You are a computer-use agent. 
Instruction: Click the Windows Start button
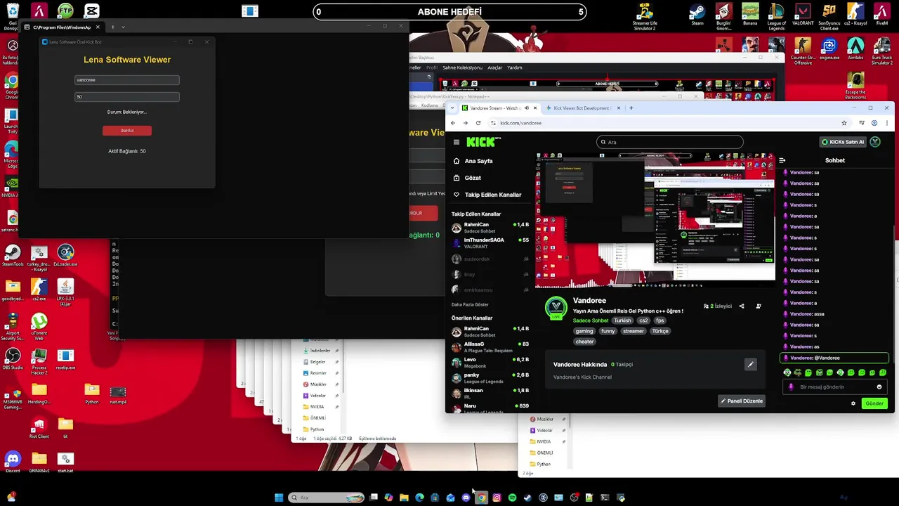[279, 498]
